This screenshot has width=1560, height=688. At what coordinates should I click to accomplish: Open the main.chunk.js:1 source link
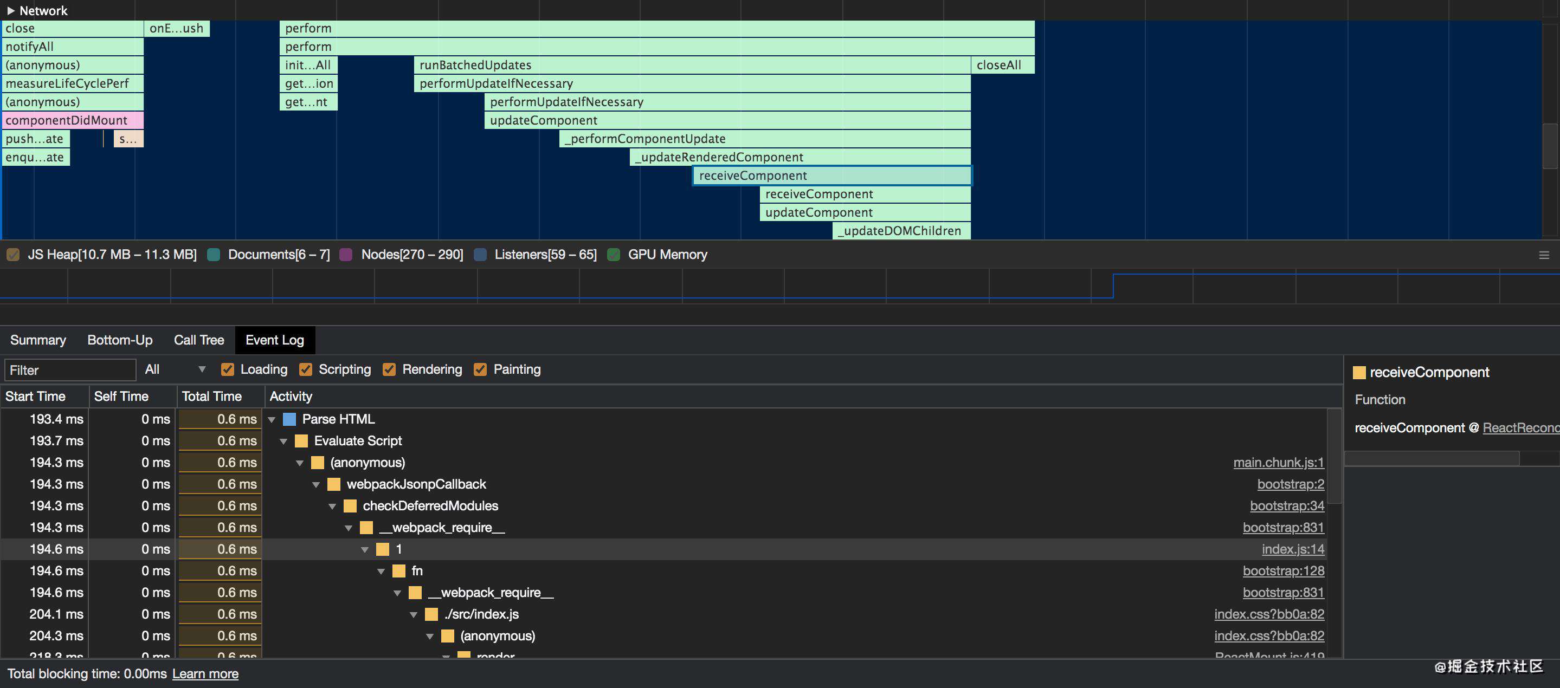coord(1278,462)
